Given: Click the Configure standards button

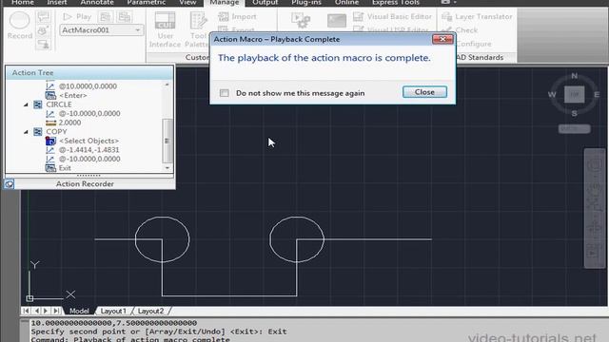Looking at the screenshot, I should click(473, 44).
